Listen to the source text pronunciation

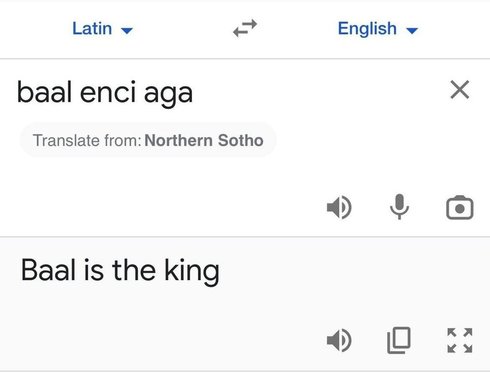(x=339, y=207)
